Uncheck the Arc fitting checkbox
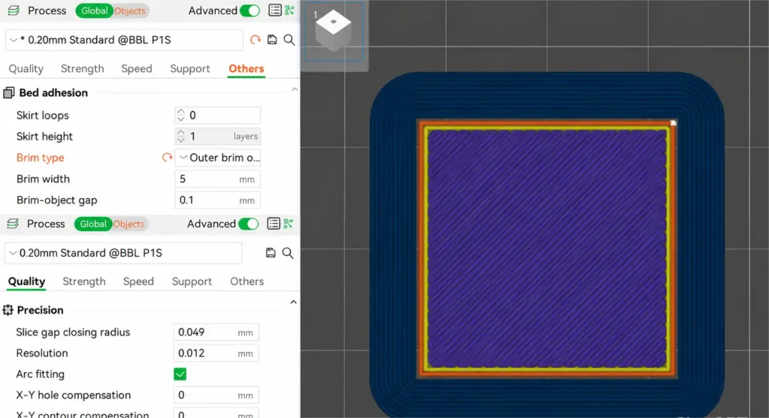 (x=180, y=374)
